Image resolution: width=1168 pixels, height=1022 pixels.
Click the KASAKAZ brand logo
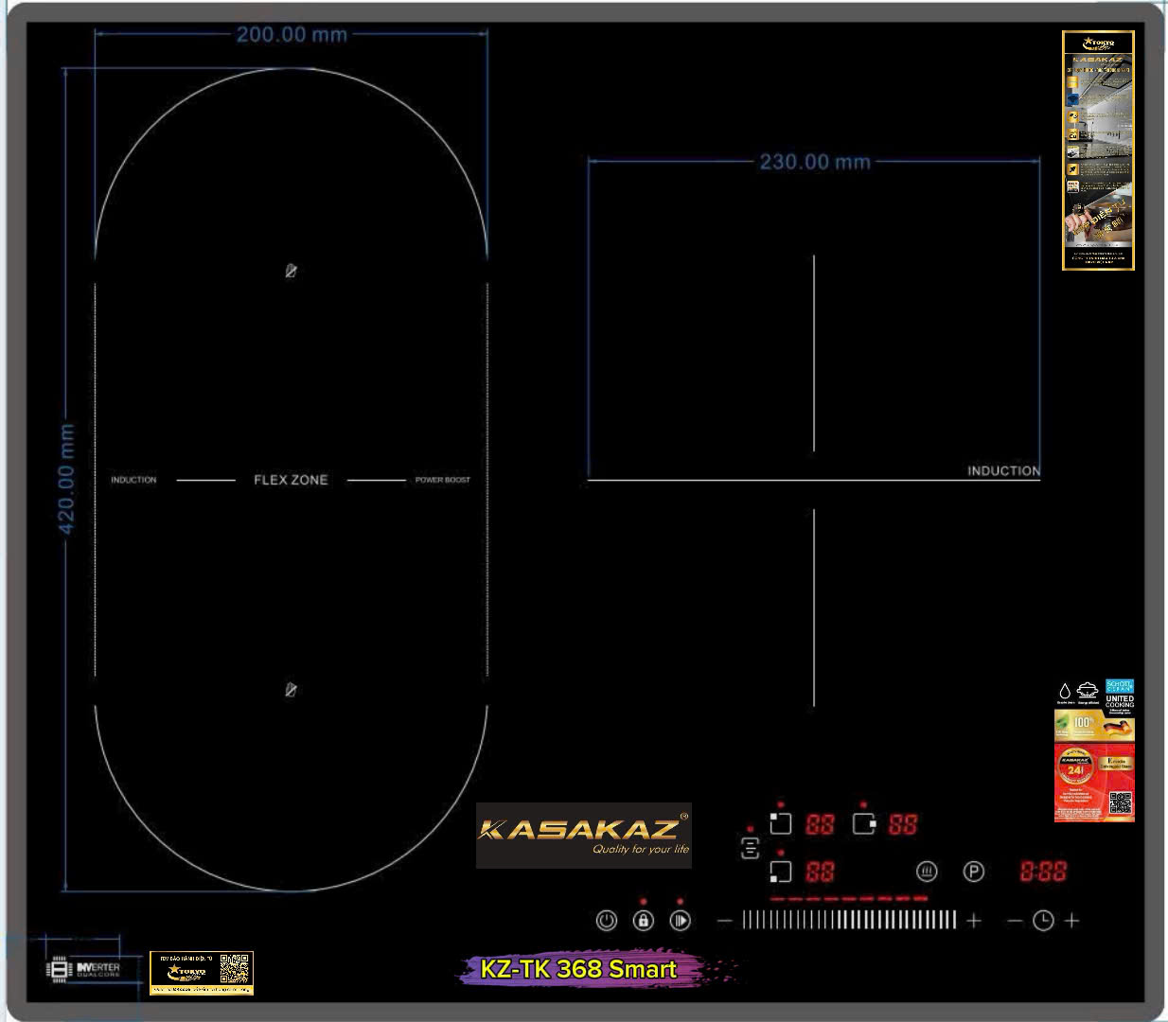pyautogui.click(x=583, y=835)
